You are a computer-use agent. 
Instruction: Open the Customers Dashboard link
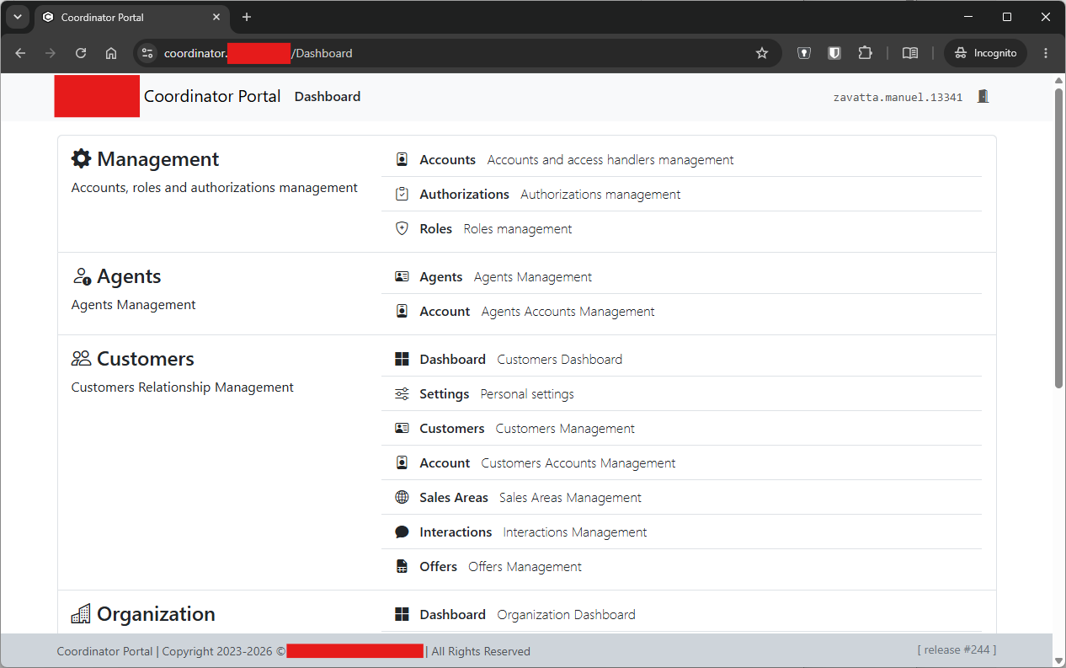(x=453, y=359)
